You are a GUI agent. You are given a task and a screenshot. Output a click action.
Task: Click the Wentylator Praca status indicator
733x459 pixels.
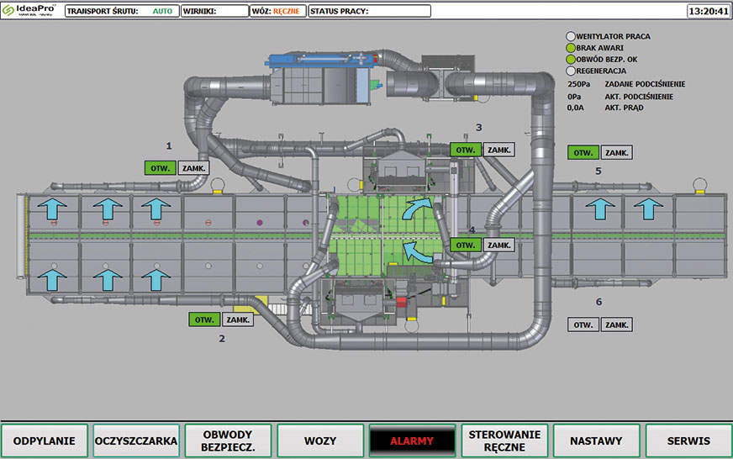pyautogui.click(x=571, y=37)
